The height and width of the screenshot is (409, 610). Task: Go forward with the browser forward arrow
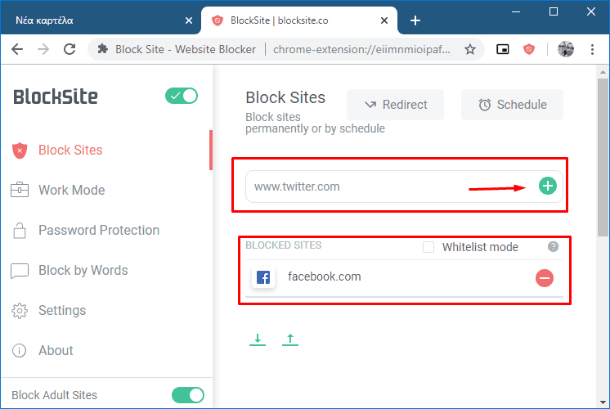[x=43, y=49]
